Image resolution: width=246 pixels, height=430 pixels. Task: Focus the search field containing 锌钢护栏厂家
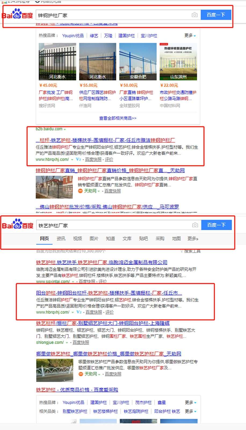(x=113, y=15)
